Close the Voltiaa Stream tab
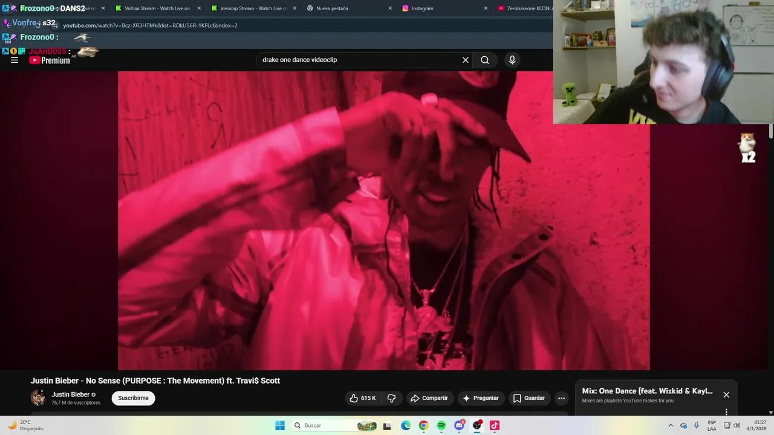The image size is (774, 435). click(199, 8)
